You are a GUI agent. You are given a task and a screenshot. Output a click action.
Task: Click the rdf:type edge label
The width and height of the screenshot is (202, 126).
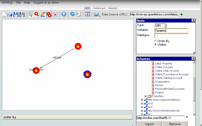[57, 57]
